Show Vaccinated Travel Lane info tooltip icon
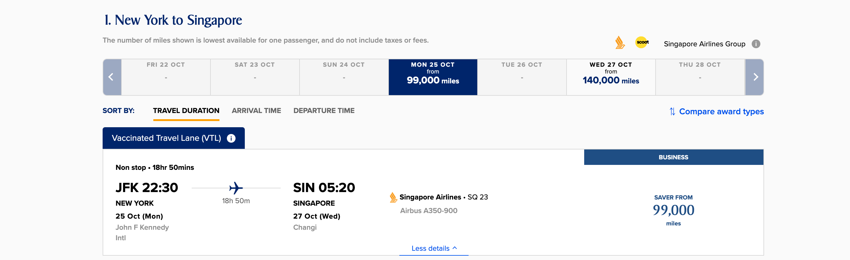 pos(231,138)
